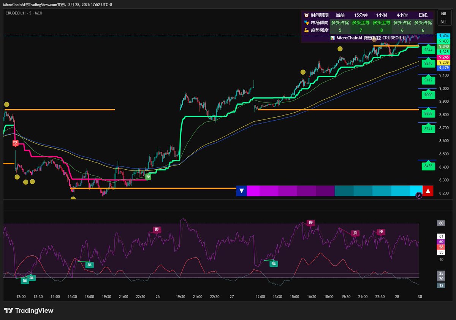Click the CRUDEOIL1! · 5 · MCX symbol title
Viewport: 456px width, 320px height.
pos(24,13)
